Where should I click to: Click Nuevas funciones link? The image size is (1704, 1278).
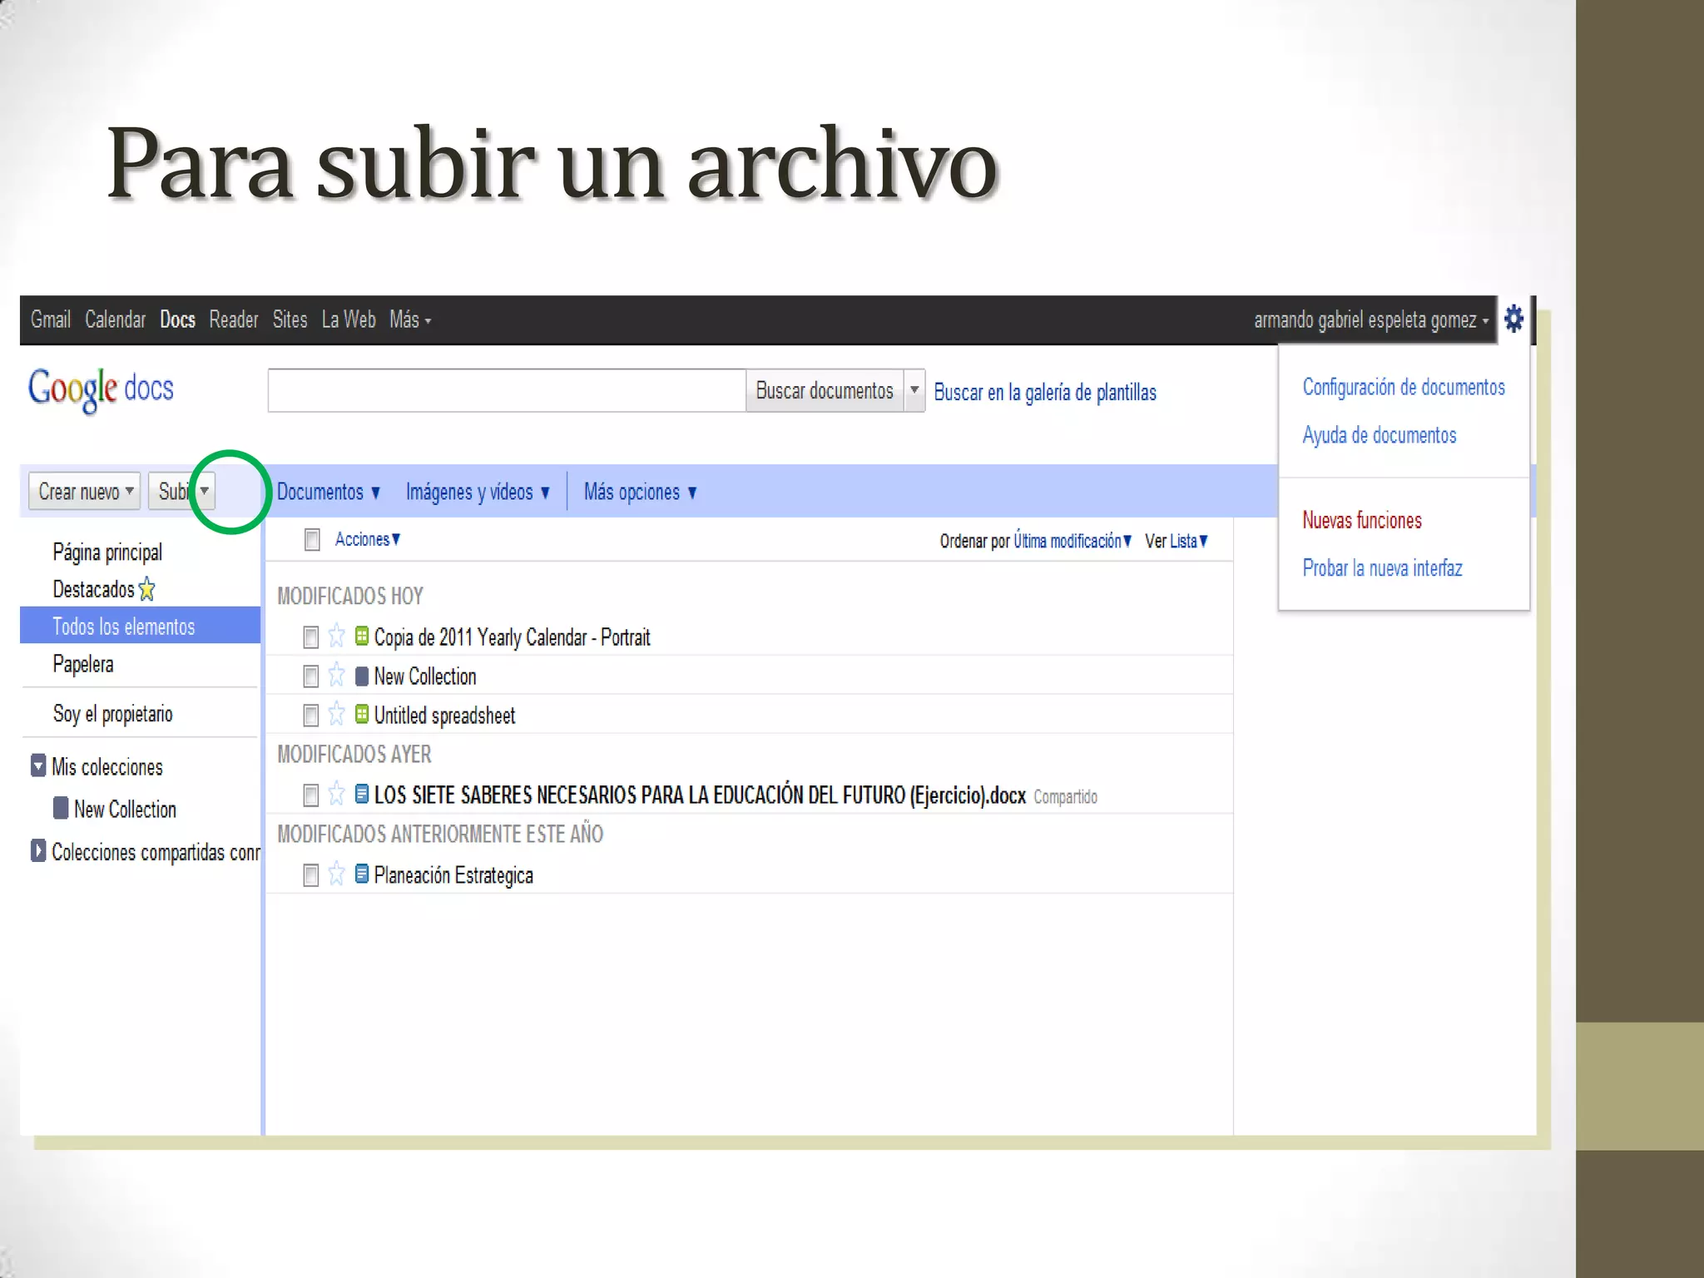(x=1362, y=520)
